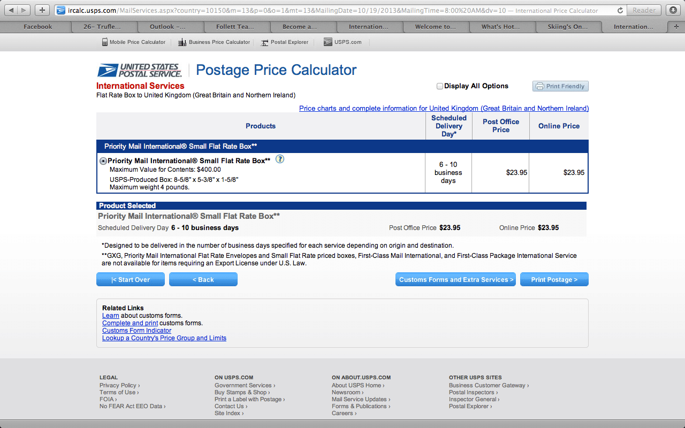Click the Business Price Calculator building icon
This screenshot has width=685, height=428.
click(182, 42)
